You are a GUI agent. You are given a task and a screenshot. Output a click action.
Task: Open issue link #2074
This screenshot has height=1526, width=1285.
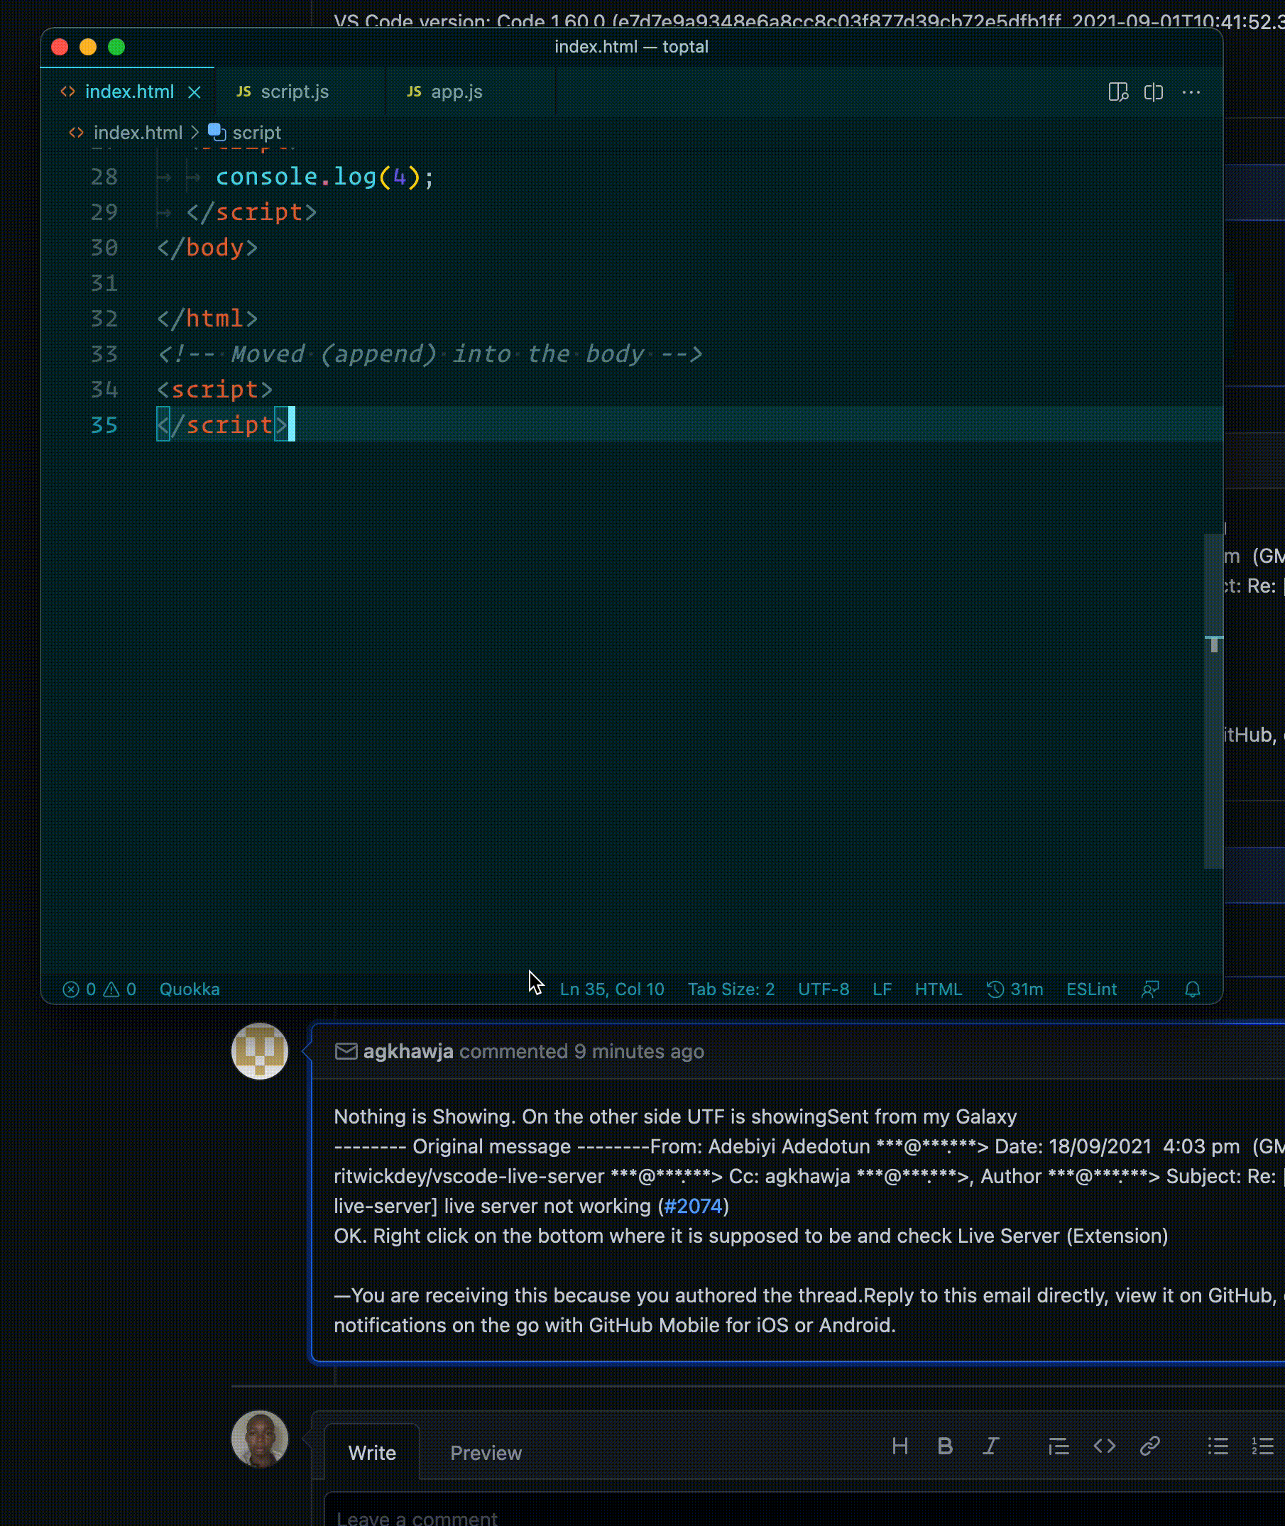[693, 1206]
